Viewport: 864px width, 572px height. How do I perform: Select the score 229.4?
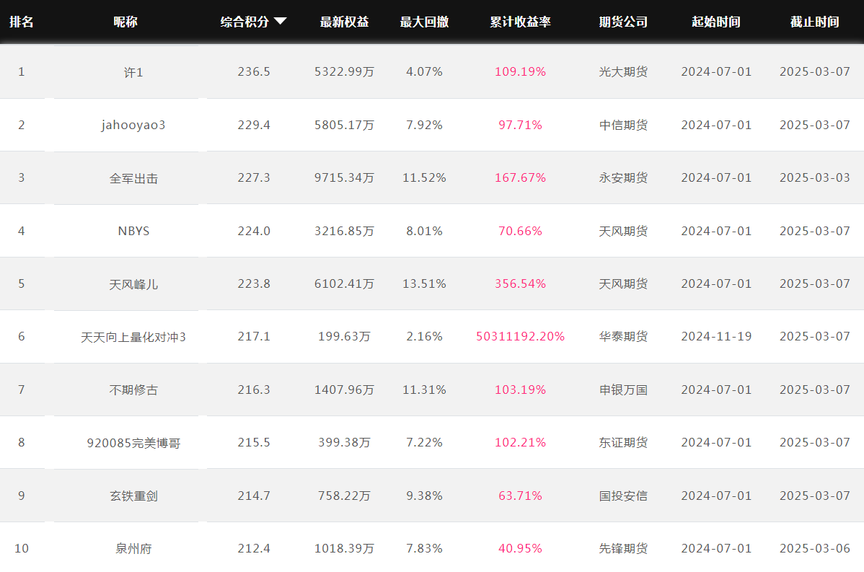[x=254, y=125]
